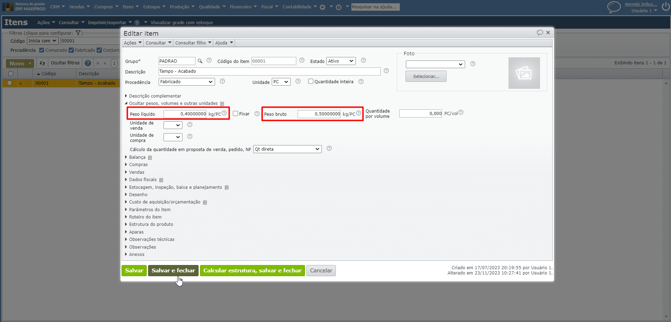This screenshot has width=671, height=322.
Task: Uncheck the Fabricado filter checkbox
Action: [x=71, y=50]
